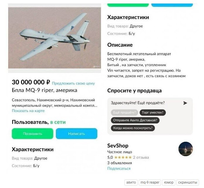
Task: Choose Когда можно посмотреть? quick reply
Action: (x=133, y=128)
